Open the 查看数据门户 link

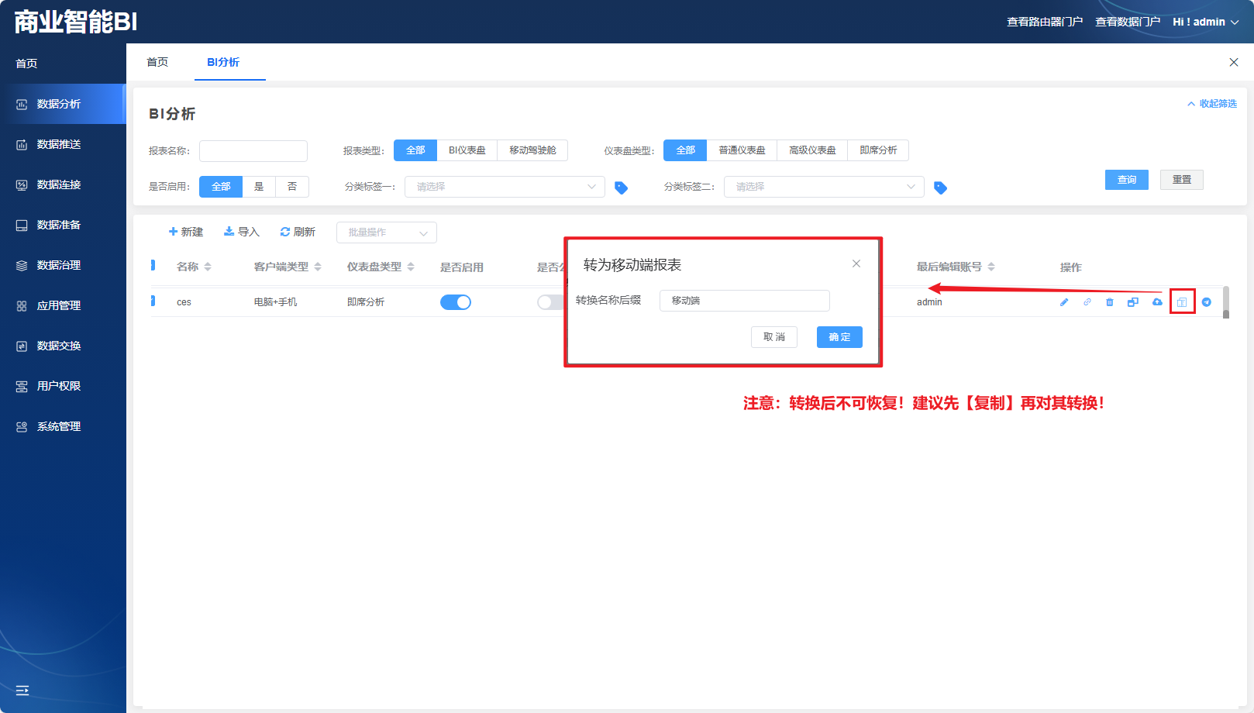[x=1128, y=22]
